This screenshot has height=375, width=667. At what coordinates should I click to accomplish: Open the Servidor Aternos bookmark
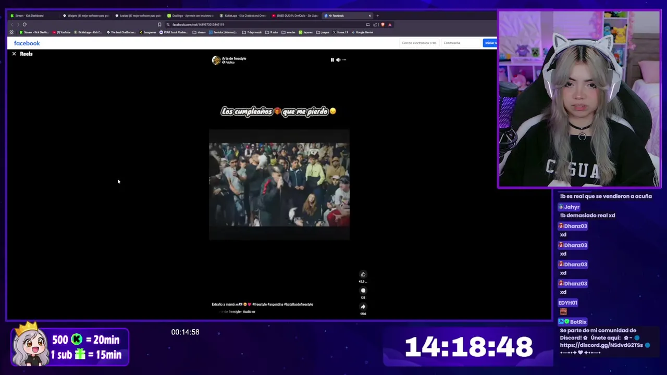tap(223, 32)
